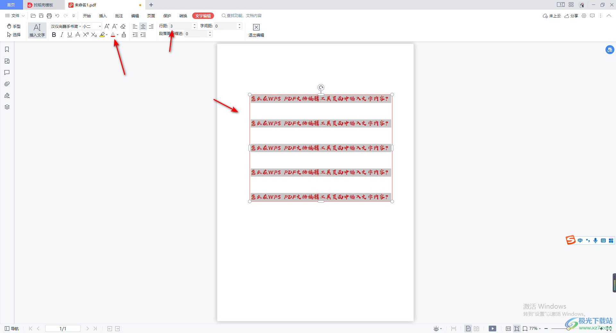The height and width of the screenshot is (333, 616).
Task: Expand the quick access toolbar dropdown
Action: (x=73, y=16)
